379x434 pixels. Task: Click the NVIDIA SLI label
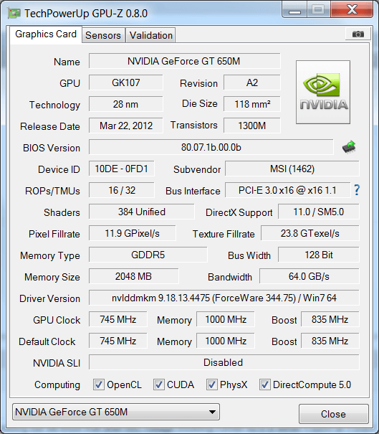(57, 363)
